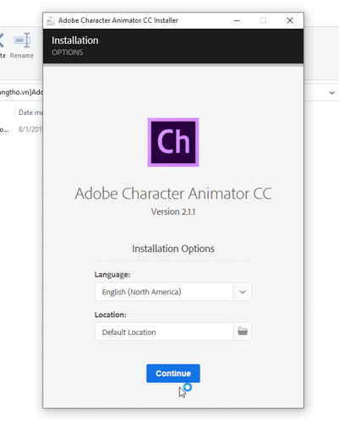Viewport: 339px width, 423px height.
Task: Click the 8/1/201 date cell in Explorer
Action: pyautogui.click(x=30, y=129)
